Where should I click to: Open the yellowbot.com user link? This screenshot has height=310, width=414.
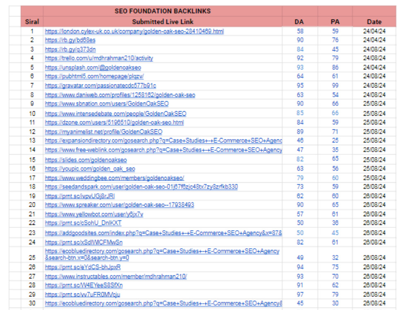94,214
